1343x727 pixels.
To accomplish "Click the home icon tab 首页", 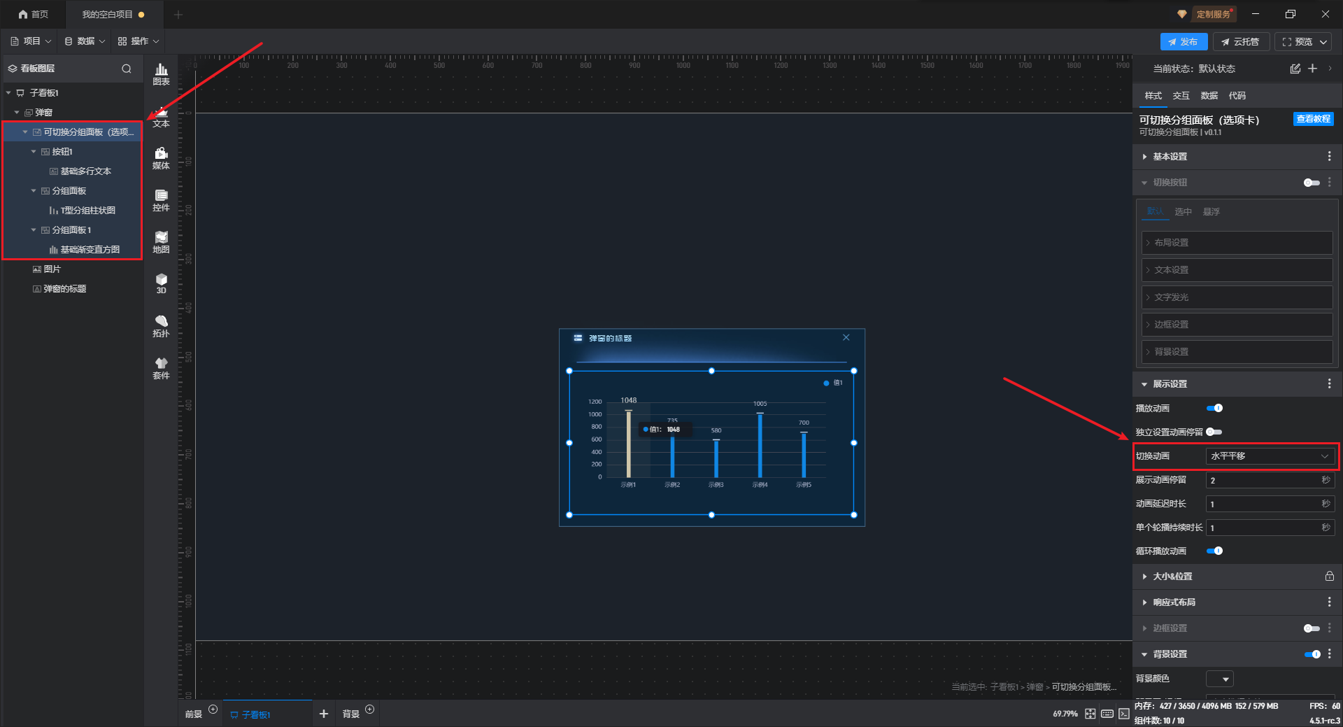I will (34, 14).
